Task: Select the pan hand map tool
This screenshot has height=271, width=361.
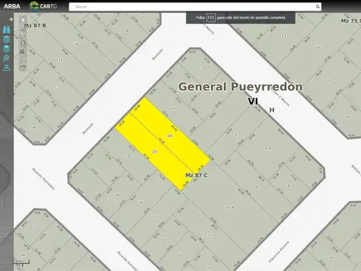Action: 23,20
